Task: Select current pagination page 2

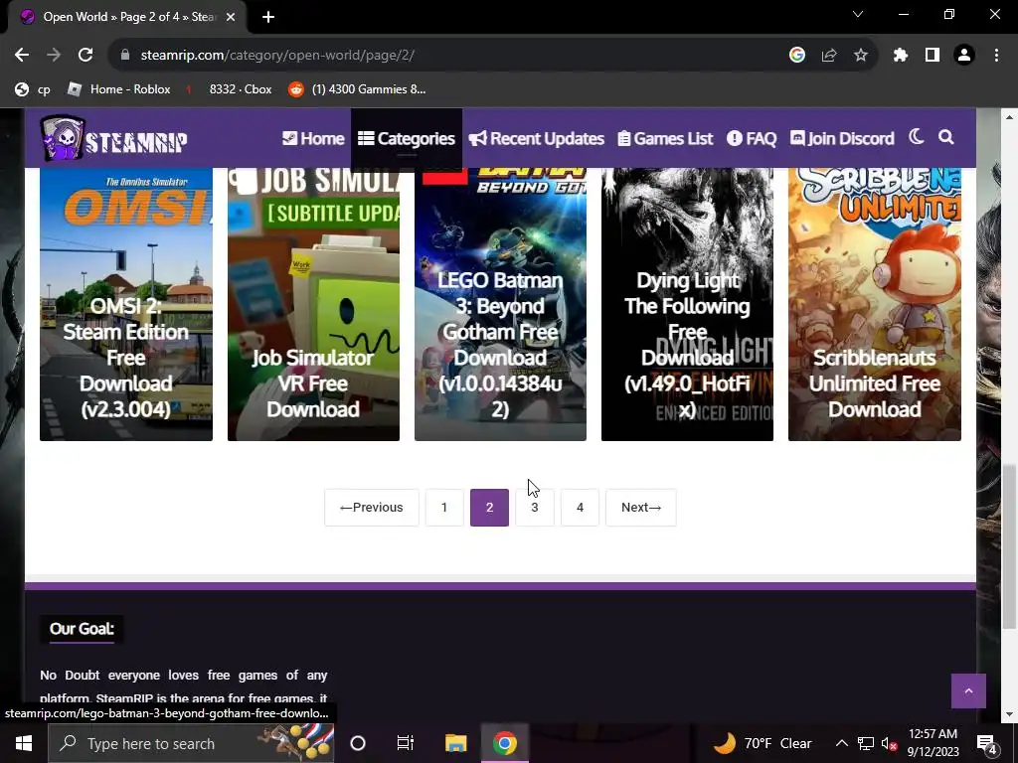Action: 489,508
